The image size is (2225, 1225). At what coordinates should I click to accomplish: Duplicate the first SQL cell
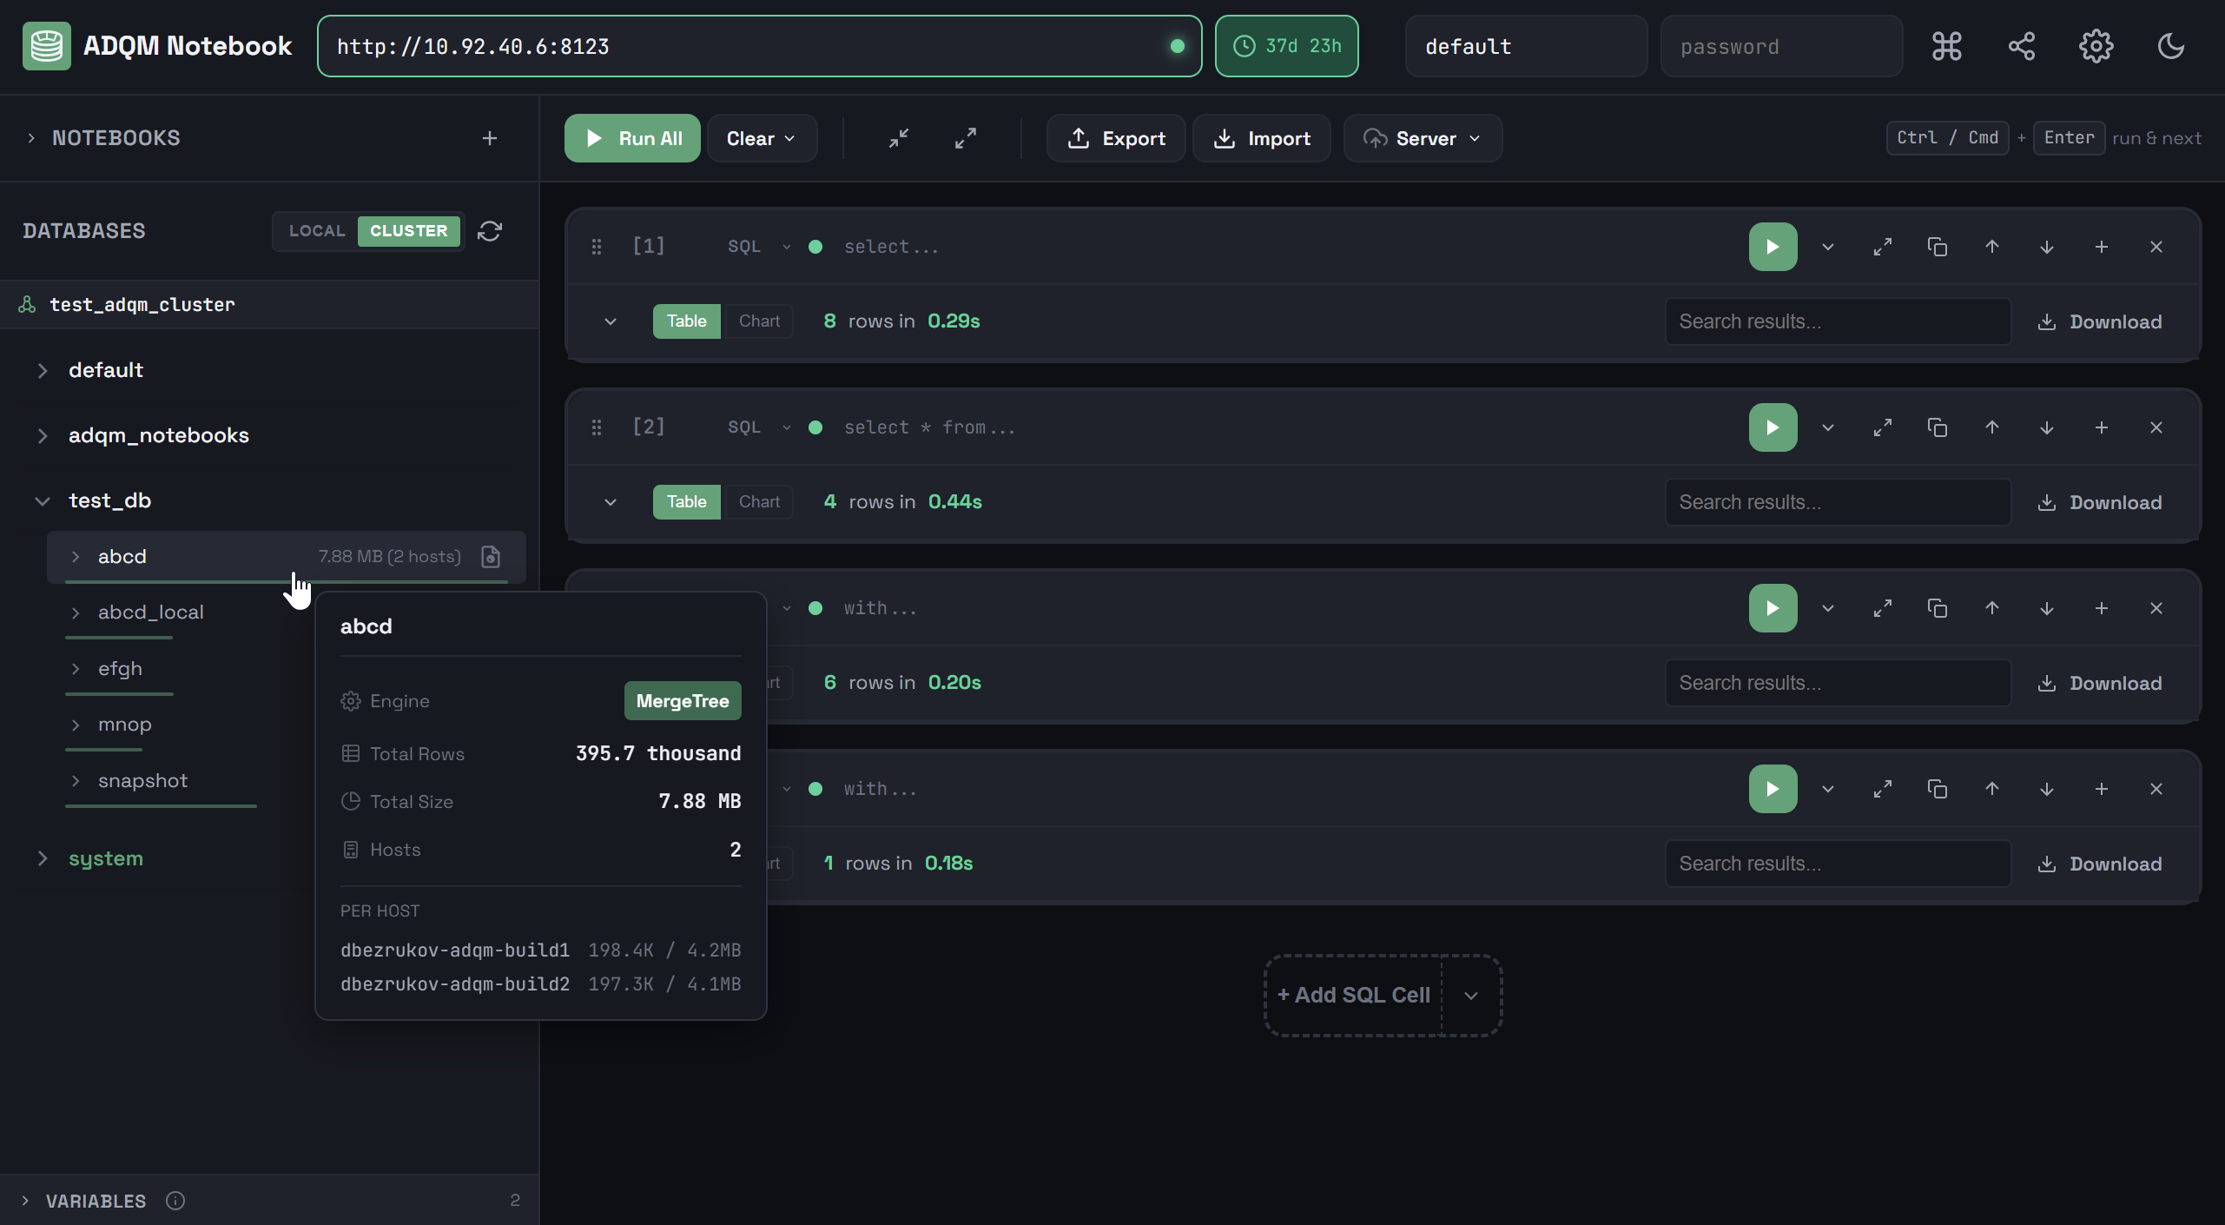(1938, 246)
